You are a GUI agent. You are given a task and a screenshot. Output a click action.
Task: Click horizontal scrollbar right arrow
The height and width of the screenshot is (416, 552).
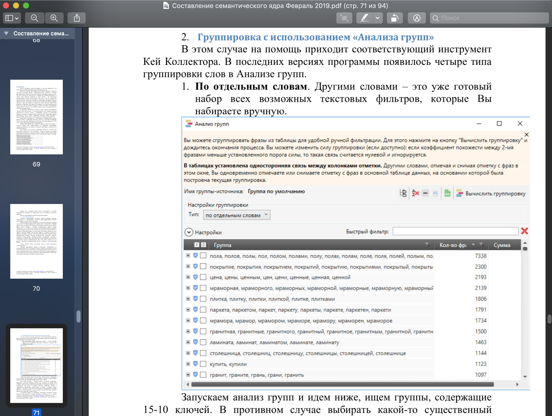click(517, 384)
